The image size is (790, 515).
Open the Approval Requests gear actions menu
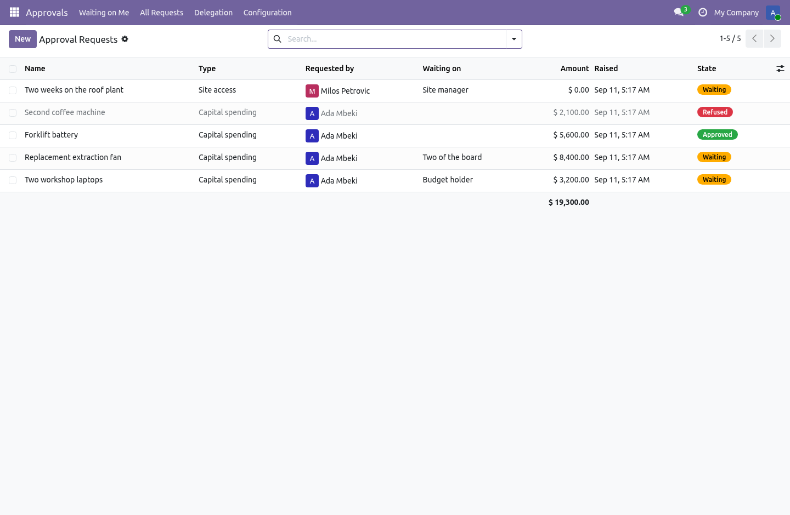[125, 39]
